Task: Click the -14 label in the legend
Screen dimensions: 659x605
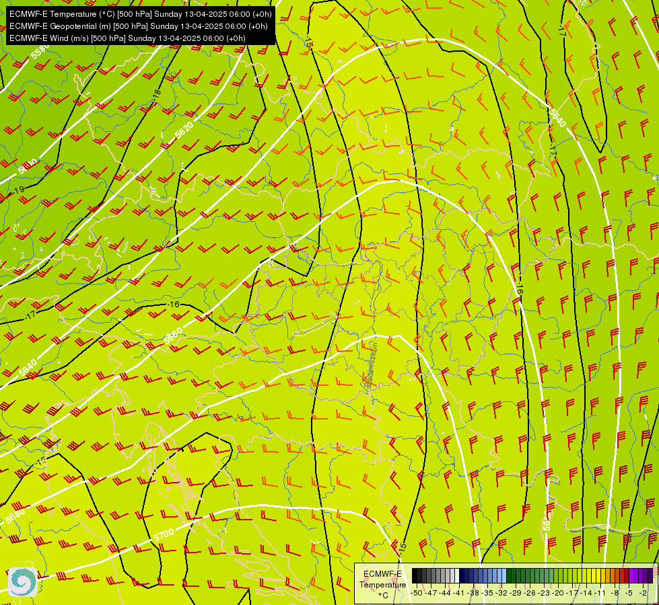Action: point(586,593)
